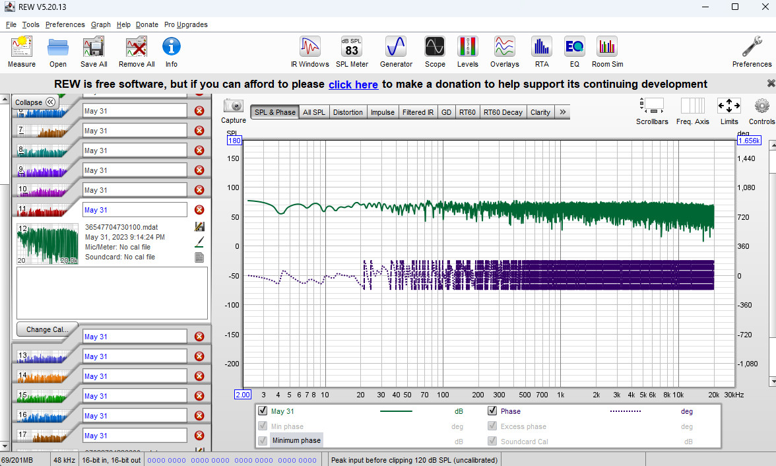The width and height of the screenshot is (776, 466).
Task: Remove measurement 7 with red X
Action: [x=199, y=131]
